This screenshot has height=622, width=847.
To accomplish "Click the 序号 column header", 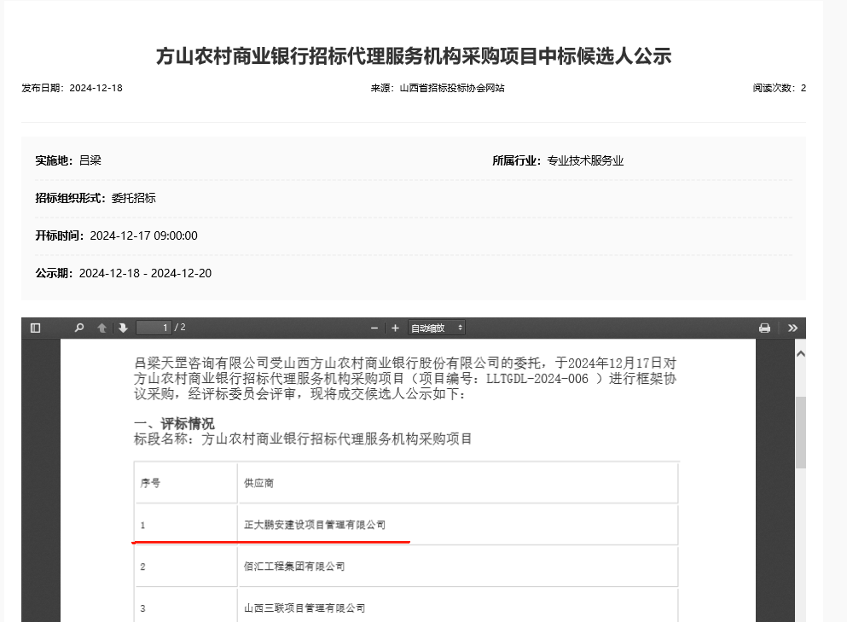I will pyautogui.click(x=151, y=483).
